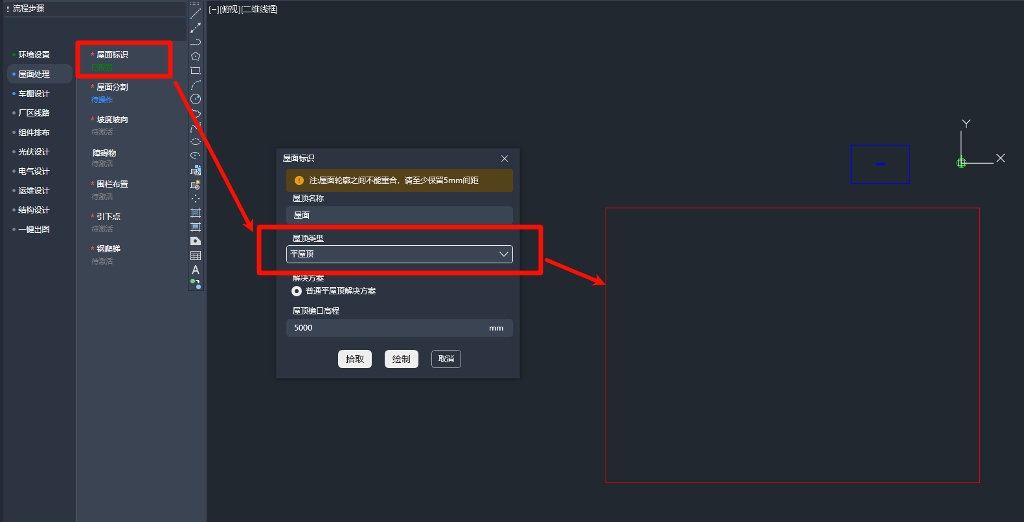Click the 取消 button
Screen dimensions: 1024x522
tap(446, 359)
